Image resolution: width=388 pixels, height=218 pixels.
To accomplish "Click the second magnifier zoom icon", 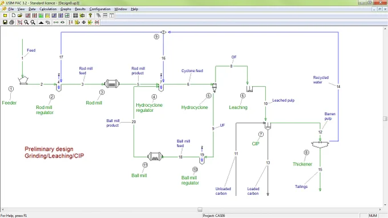I will pos(33,22).
